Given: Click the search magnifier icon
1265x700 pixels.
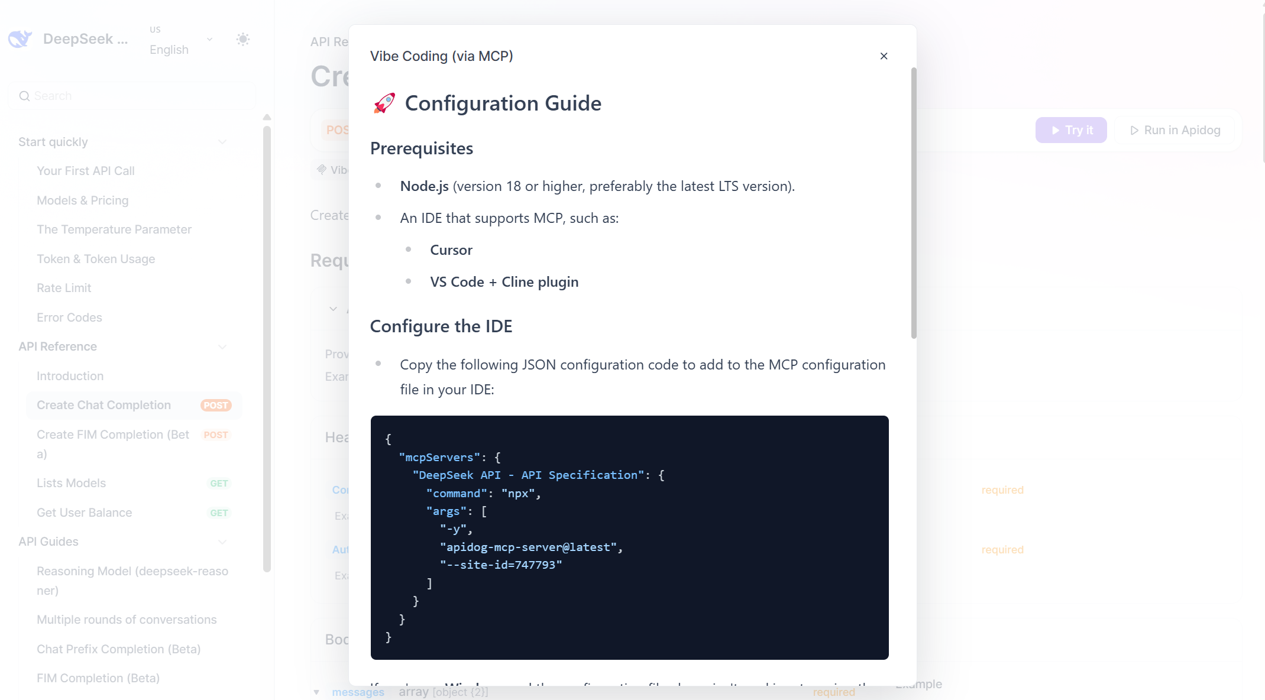Looking at the screenshot, I should tap(24, 96).
